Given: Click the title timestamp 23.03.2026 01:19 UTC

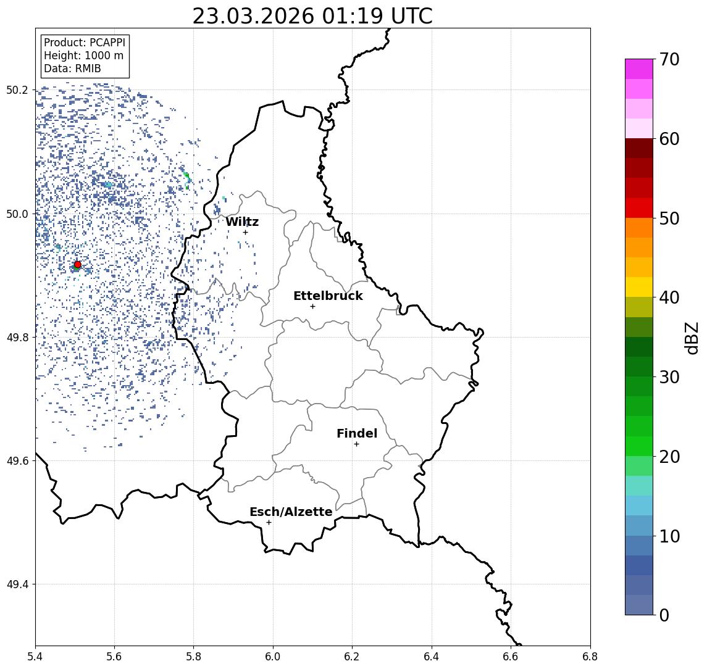Looking at the screenshot, I should click(x=312, y=16).
